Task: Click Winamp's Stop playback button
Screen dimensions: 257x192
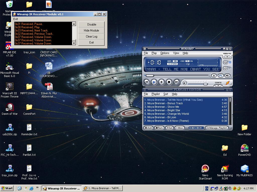Action: click(169, 82)
